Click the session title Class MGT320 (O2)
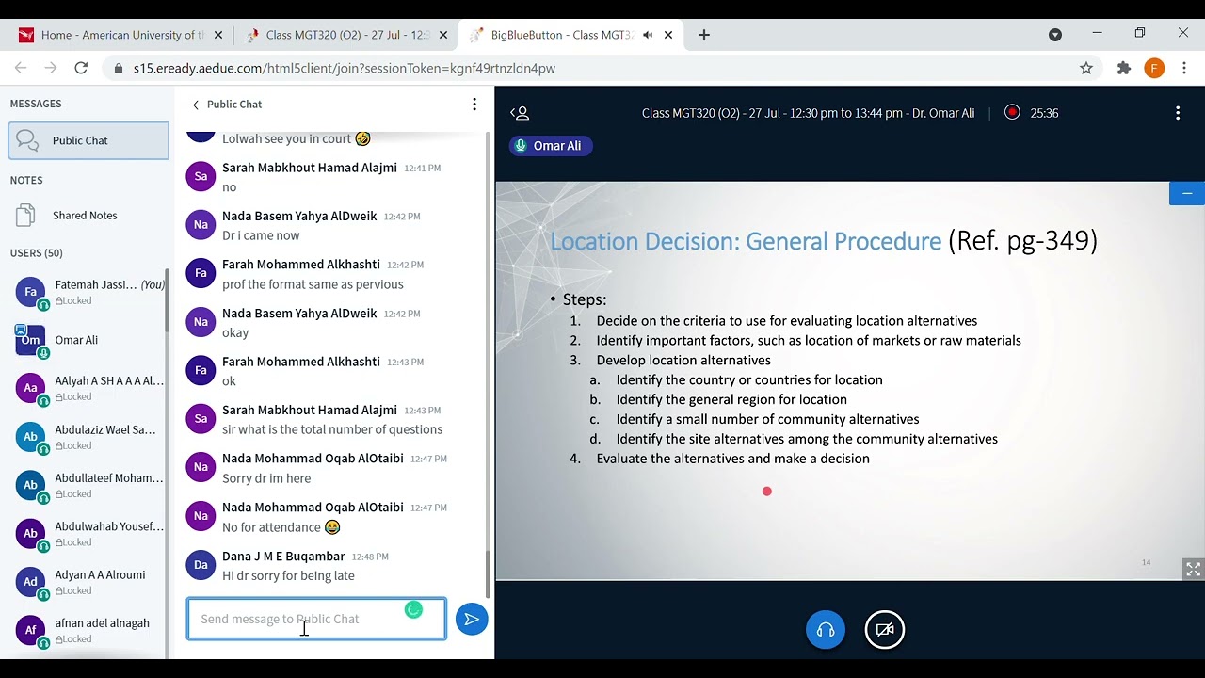Screen dimensions: 1205x678 (808, 113)
